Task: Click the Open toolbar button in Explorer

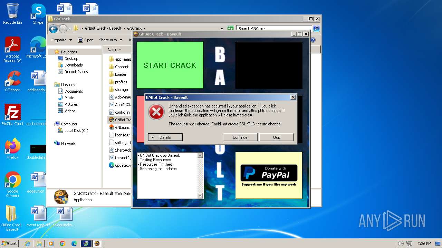Action: 86,40
